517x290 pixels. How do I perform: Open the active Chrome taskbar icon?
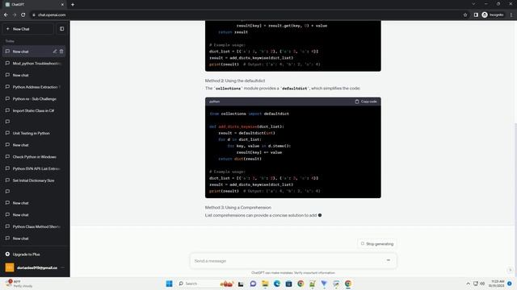348,284
